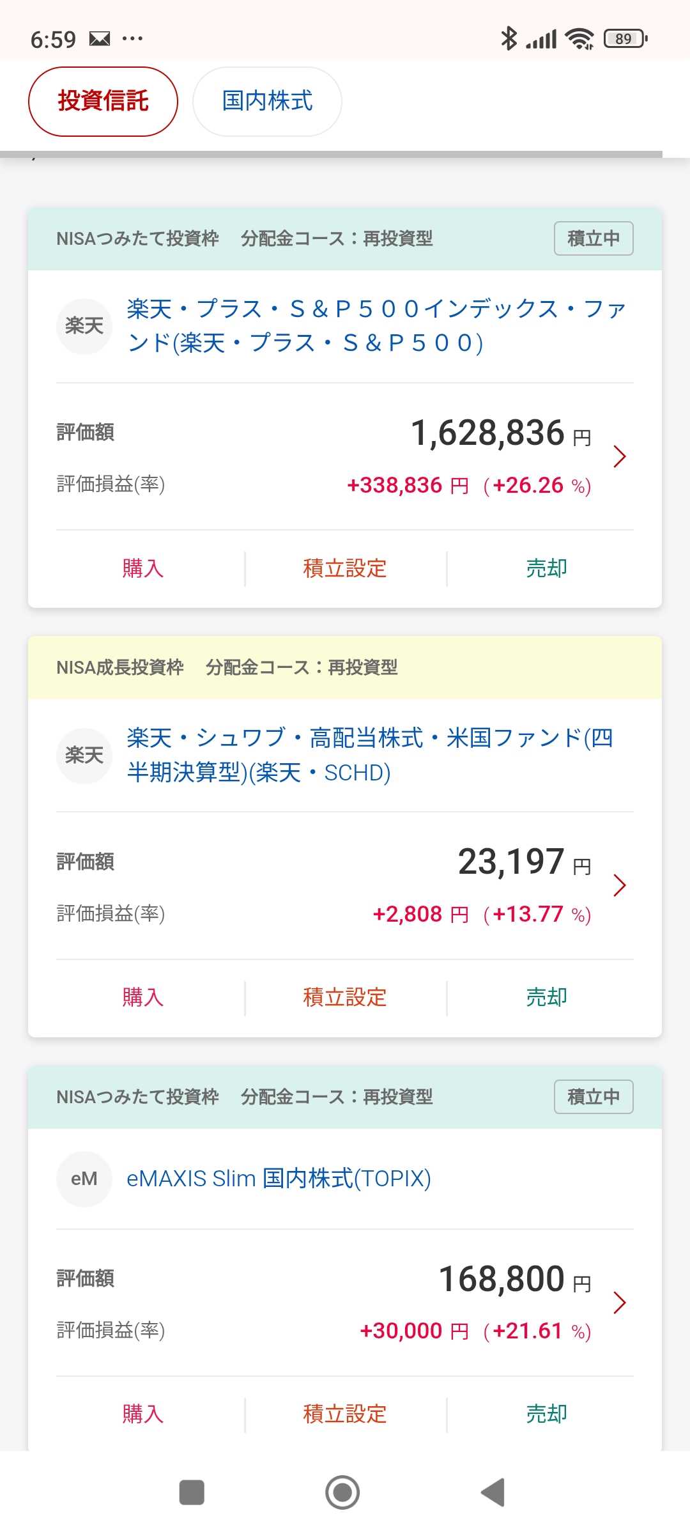Open the 楽天・プラス・S&P500 fund link
Image resolution: width=690 pixels, height=1534 pixels.
point(376,326)
